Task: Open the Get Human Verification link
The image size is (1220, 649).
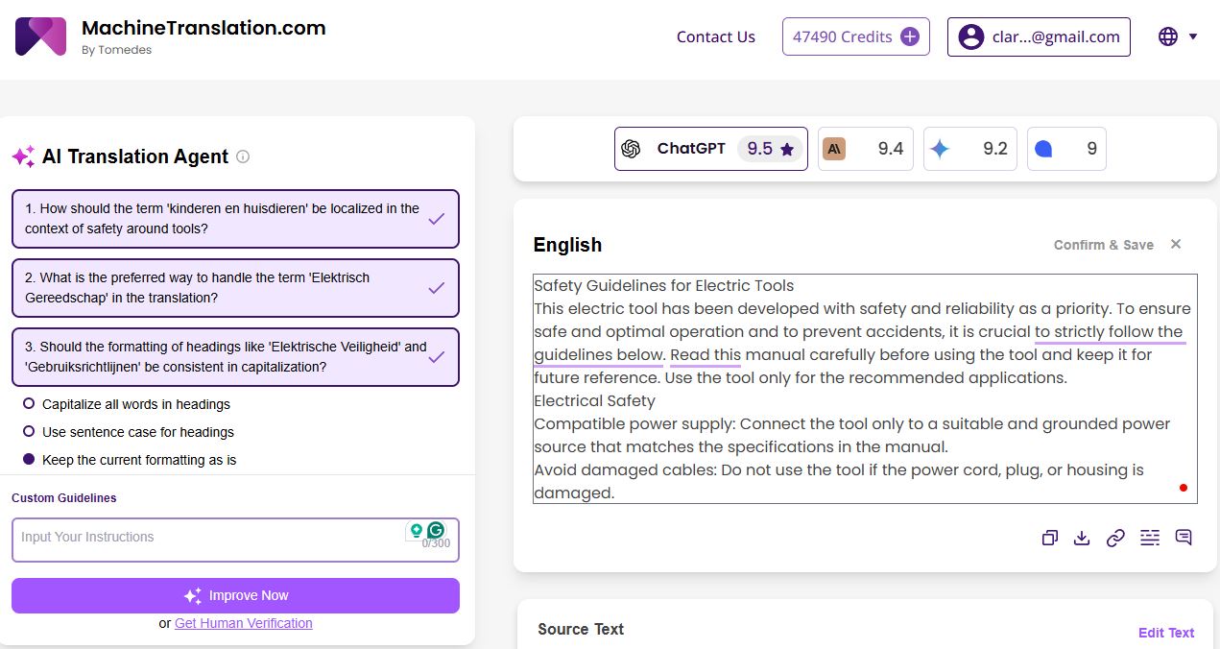Action: click(243, 623)
